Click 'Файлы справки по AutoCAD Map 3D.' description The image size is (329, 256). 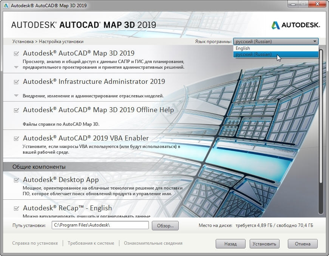point(61,124)
